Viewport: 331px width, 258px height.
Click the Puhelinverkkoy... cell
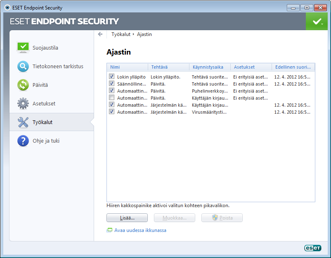point(210,91)
